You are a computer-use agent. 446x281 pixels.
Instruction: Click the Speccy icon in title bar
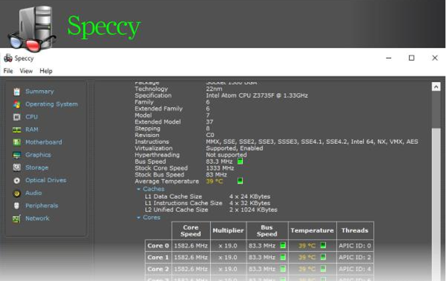[x=8, y=58]
